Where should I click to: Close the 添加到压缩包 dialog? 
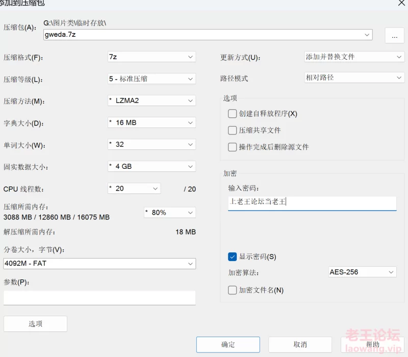point(401,3)
